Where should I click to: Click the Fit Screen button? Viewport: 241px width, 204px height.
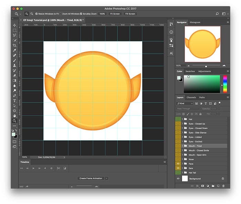[x=115, y=14]
